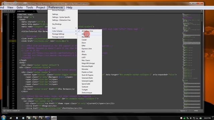This screenshot has width=214, height=120.
Task: Place cursor on the Portfolio link line
Action: coord(54,108)
